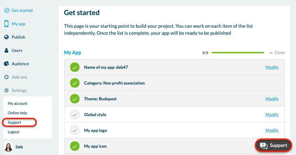Modify the name of my app
Viewport: 296px width, 155px height.
(x=272, y=67)
